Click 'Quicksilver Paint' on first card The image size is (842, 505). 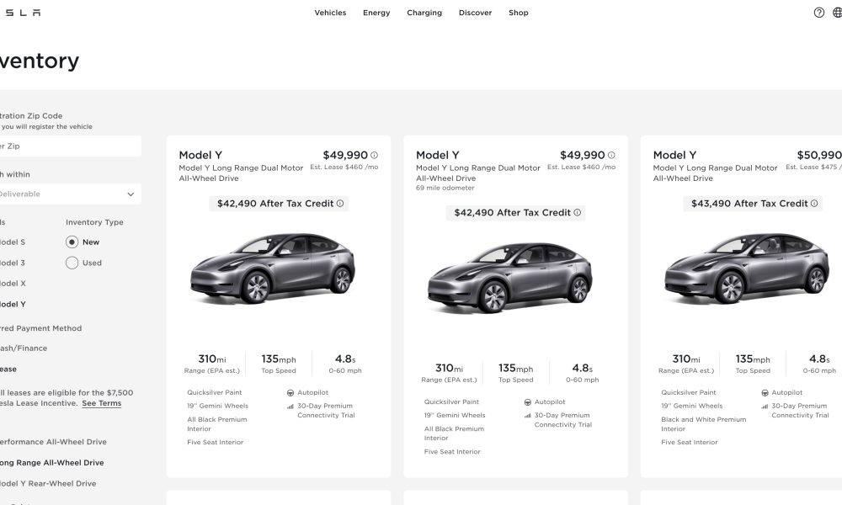[x=214, y=392]
